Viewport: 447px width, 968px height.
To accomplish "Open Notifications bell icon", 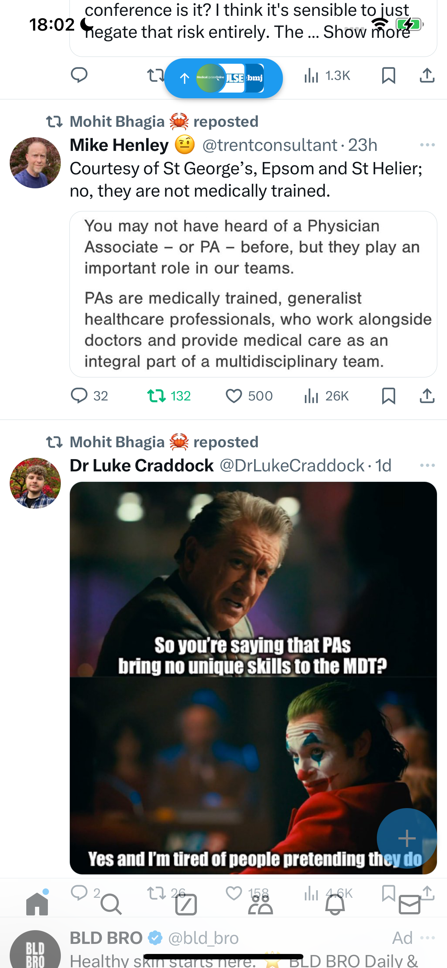I will point(335,904).
